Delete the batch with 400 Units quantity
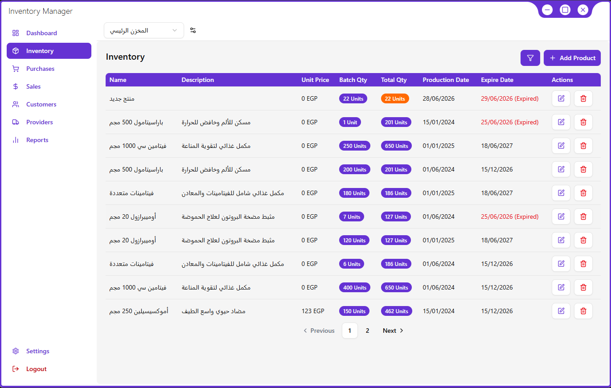This screenshot has height=388, width=611. tap(583, 287)
